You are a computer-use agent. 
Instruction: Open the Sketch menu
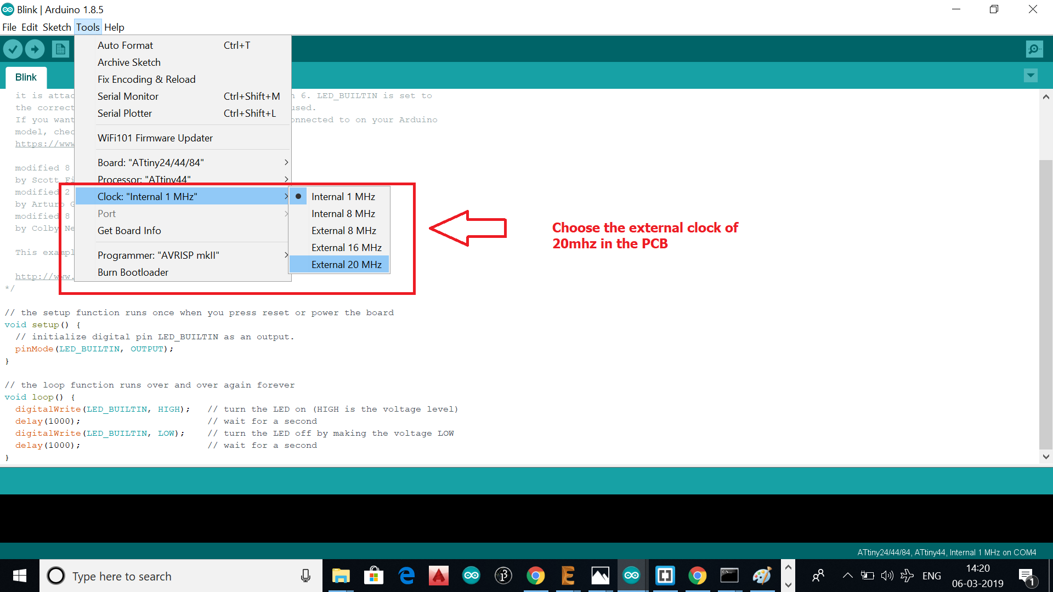tap(56, 27)
